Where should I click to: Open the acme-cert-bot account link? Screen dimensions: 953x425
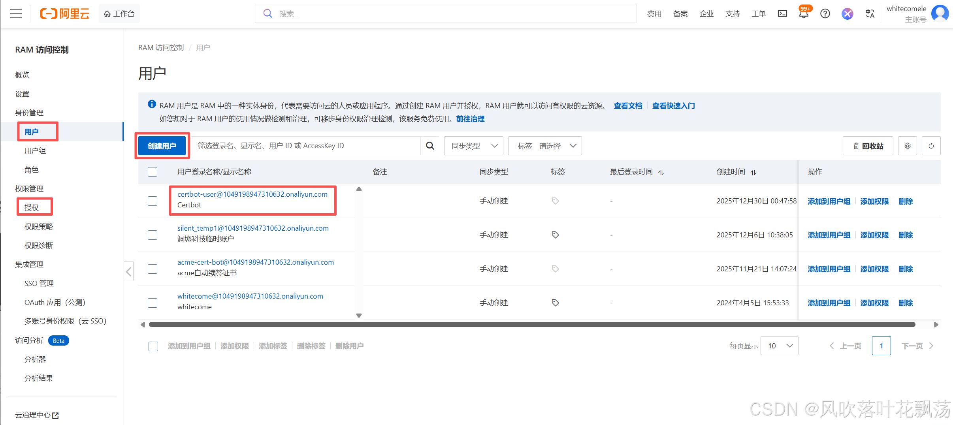[x=256, y=262]
